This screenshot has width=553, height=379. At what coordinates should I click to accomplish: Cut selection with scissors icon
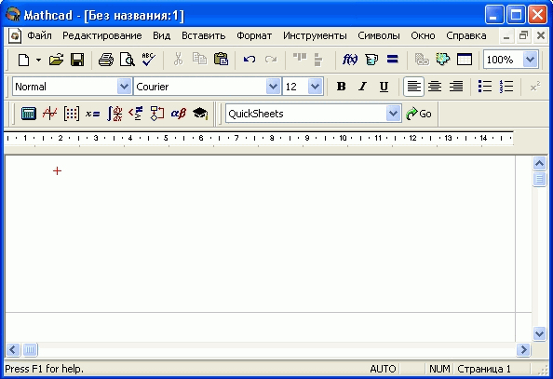[178, 60]
